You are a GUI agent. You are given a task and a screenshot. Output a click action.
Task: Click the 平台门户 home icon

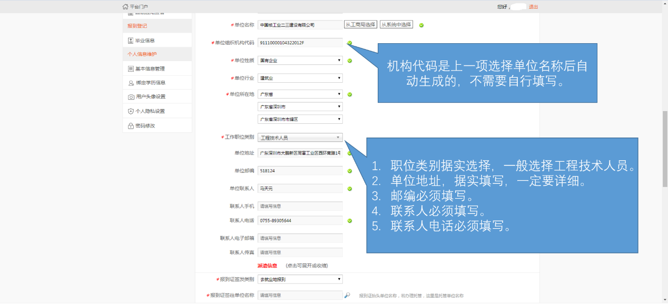pyautogui.click(x=125, y=7)
